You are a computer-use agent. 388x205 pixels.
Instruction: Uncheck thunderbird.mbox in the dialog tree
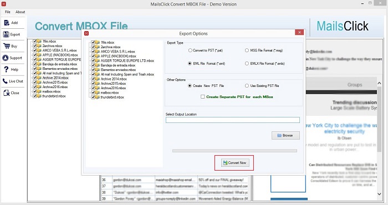93,97
